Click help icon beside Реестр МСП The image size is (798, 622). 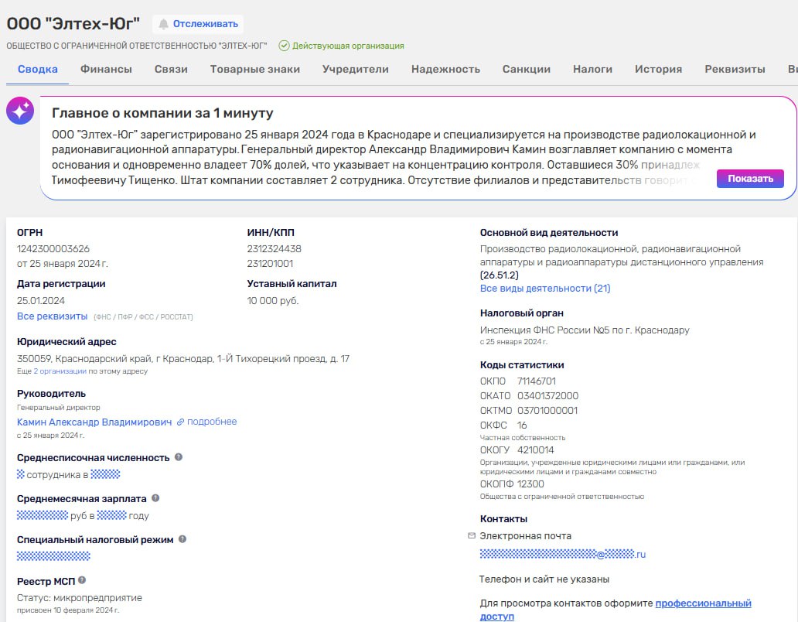(82, 580)
